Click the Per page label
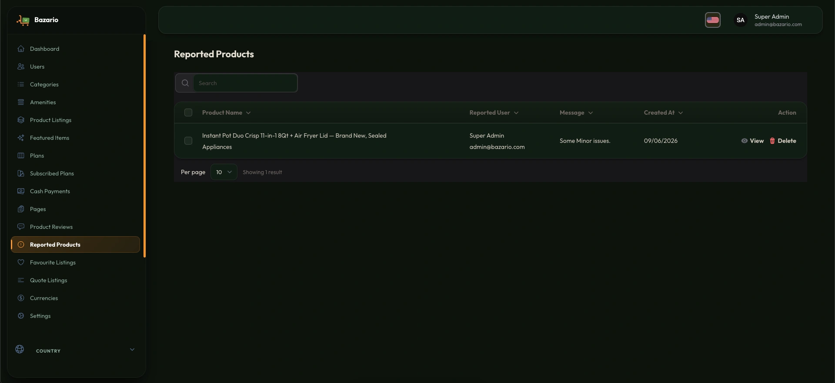The image size is (835, 383). (193, 172)
